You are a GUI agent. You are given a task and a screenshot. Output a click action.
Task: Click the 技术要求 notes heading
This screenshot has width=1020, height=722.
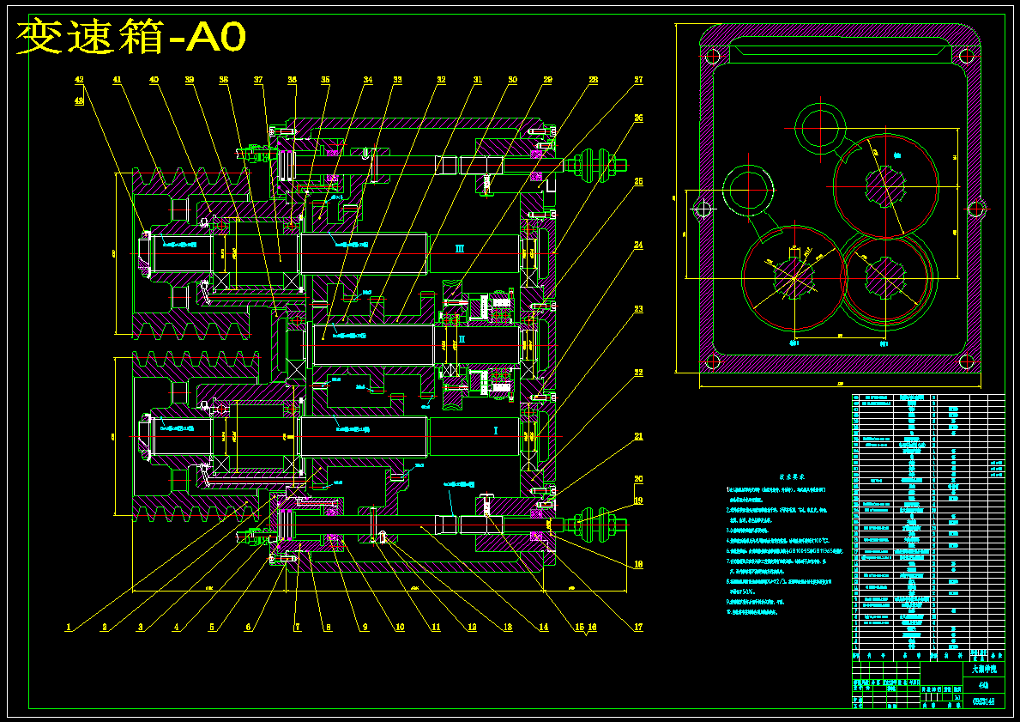pos(793,476)
